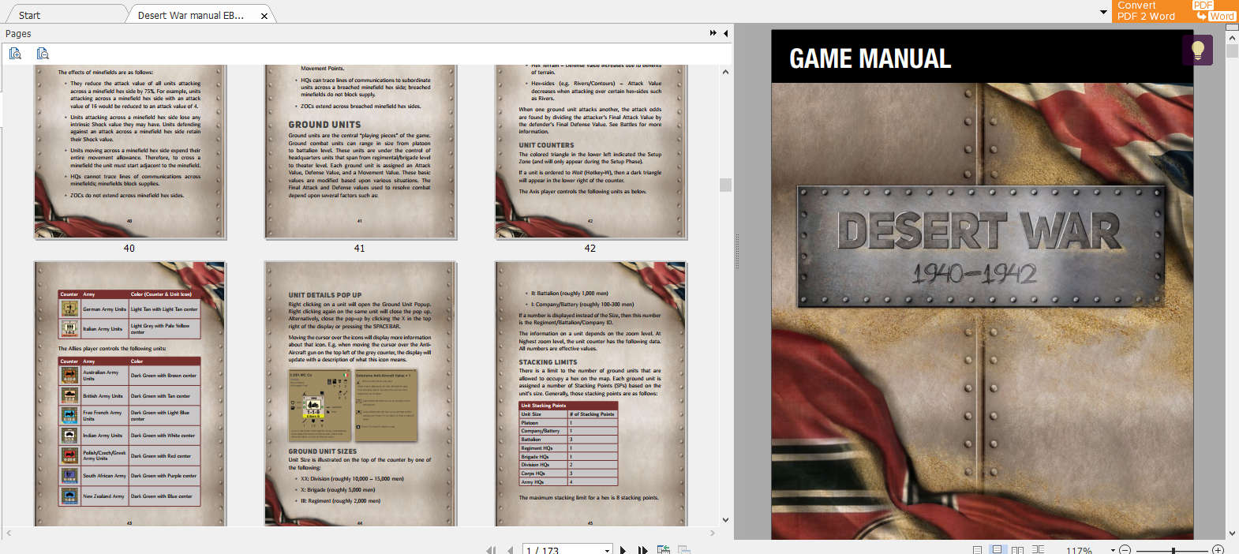Go to previous view in navigation bar

[x=664, y=550]
